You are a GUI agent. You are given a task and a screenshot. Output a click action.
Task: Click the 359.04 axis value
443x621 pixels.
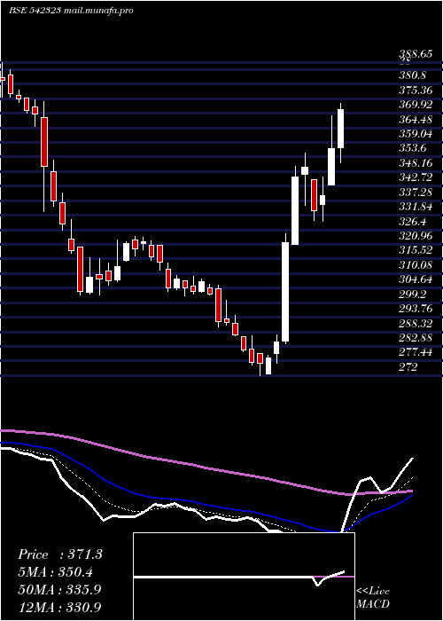pyautogui.click(x=416, y=133)
